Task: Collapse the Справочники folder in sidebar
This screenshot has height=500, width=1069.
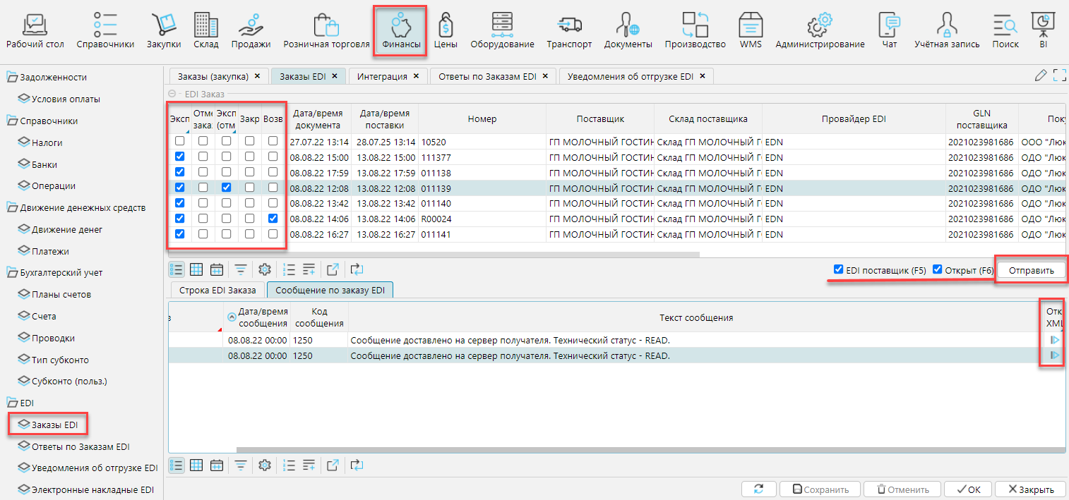Action: click(12, 121)
